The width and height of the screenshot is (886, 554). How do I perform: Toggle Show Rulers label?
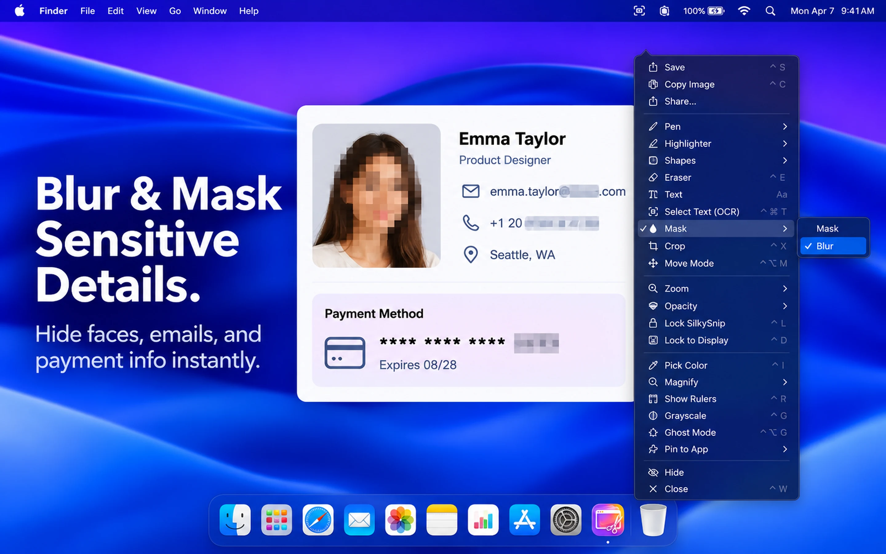click(x=690, y=399)
